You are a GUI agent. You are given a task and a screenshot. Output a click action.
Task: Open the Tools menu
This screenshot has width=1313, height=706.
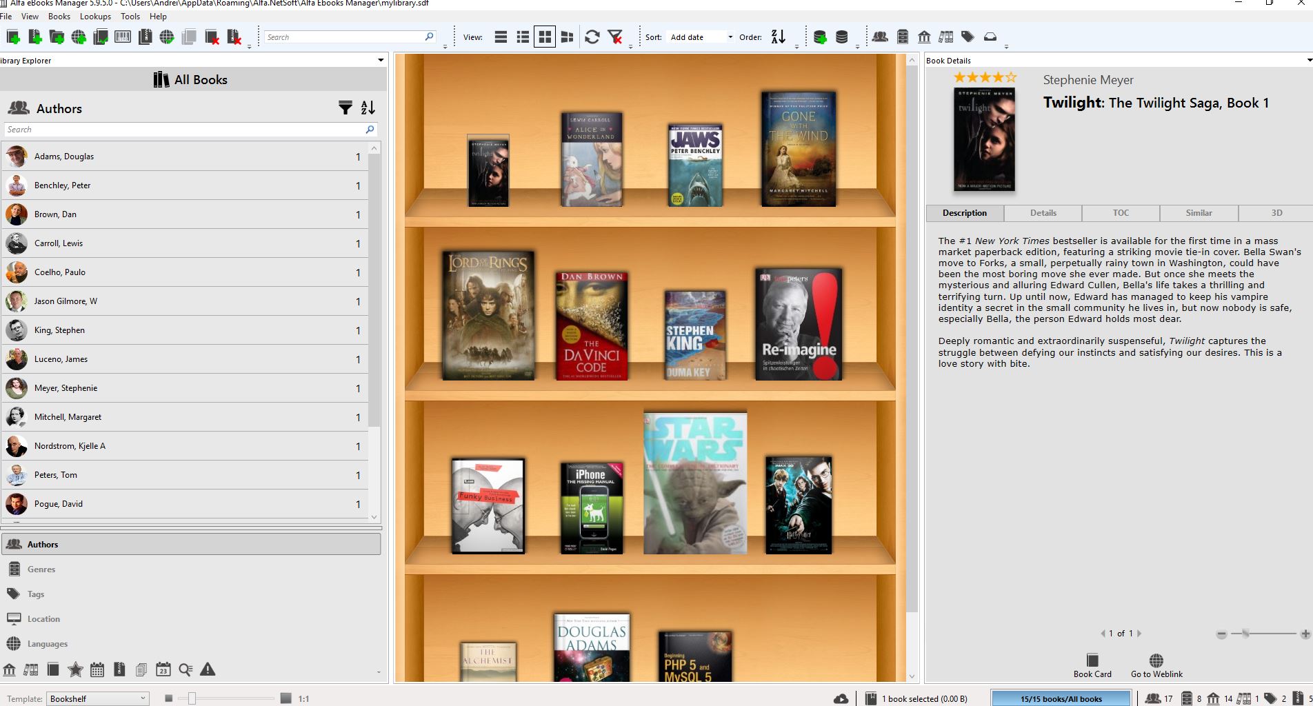pyautogui.click(x=130, y=17)
